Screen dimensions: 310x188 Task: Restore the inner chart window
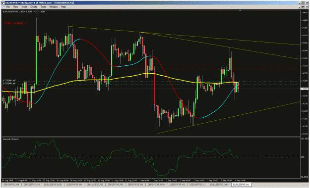(x=304, y=7)
